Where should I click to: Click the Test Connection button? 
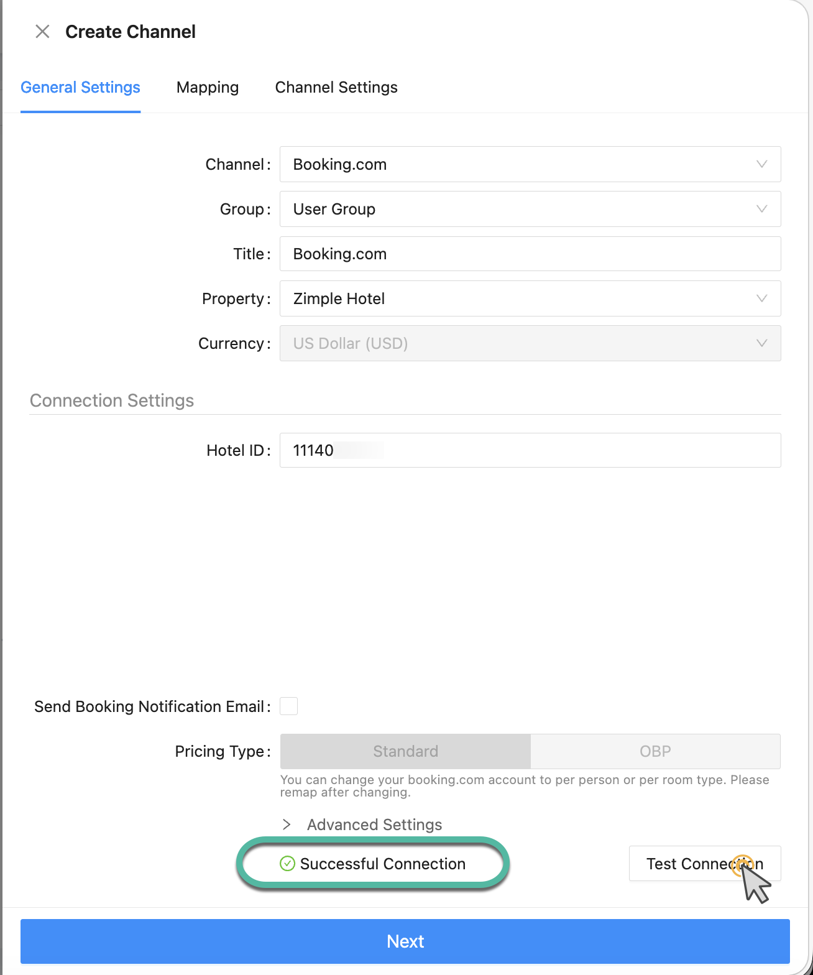coord(704,864)
